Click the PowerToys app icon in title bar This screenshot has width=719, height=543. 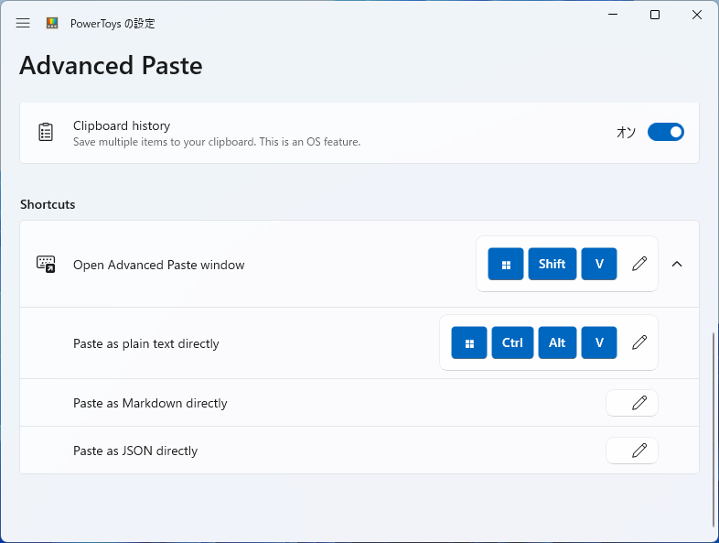[52, 23]
